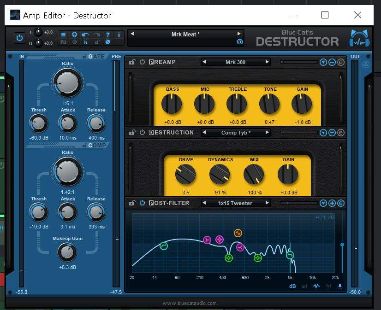Click the DESTRUCTION section 'e' editor icon
381x310 pixels.
(341, 133)
